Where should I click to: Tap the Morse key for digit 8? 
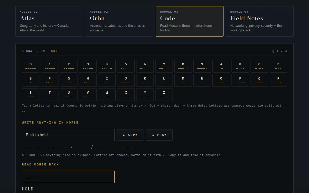point(183,66)
